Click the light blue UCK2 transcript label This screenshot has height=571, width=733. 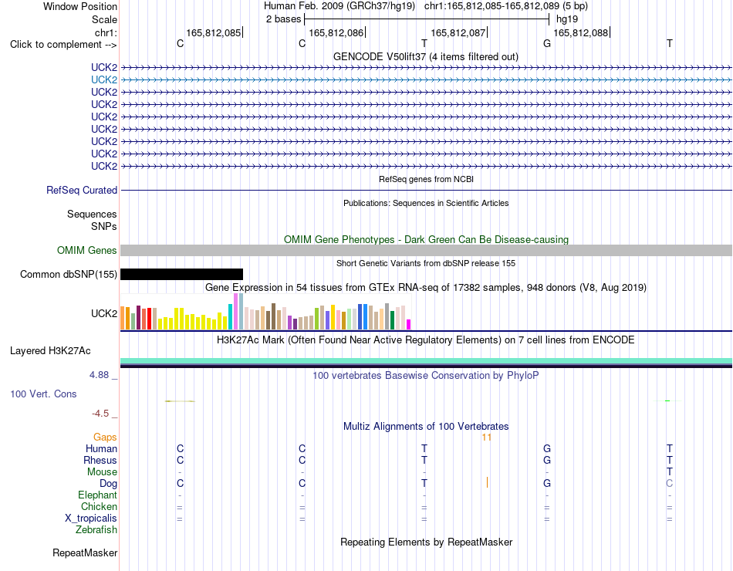(104, 79)
